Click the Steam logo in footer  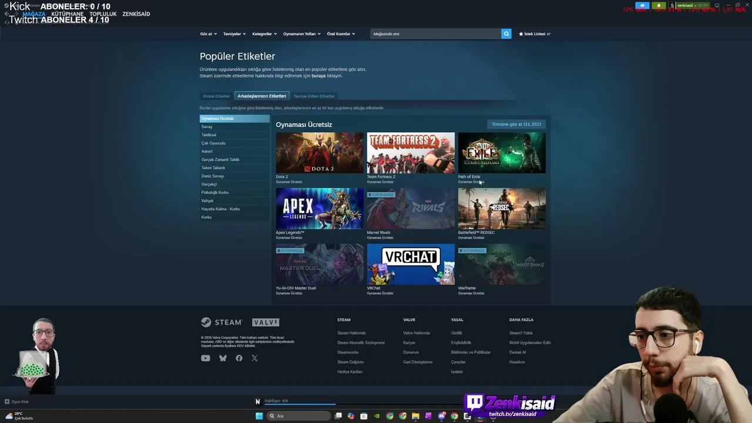[x=221, y=322]
